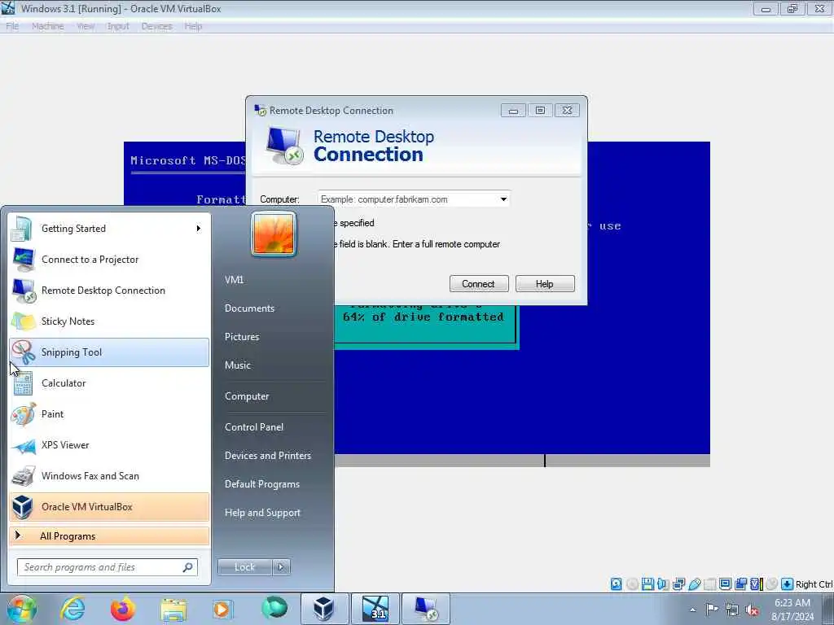Screen dimensions: 834x625
Task: Open Calculator from the Start menu
Action: 109,383
